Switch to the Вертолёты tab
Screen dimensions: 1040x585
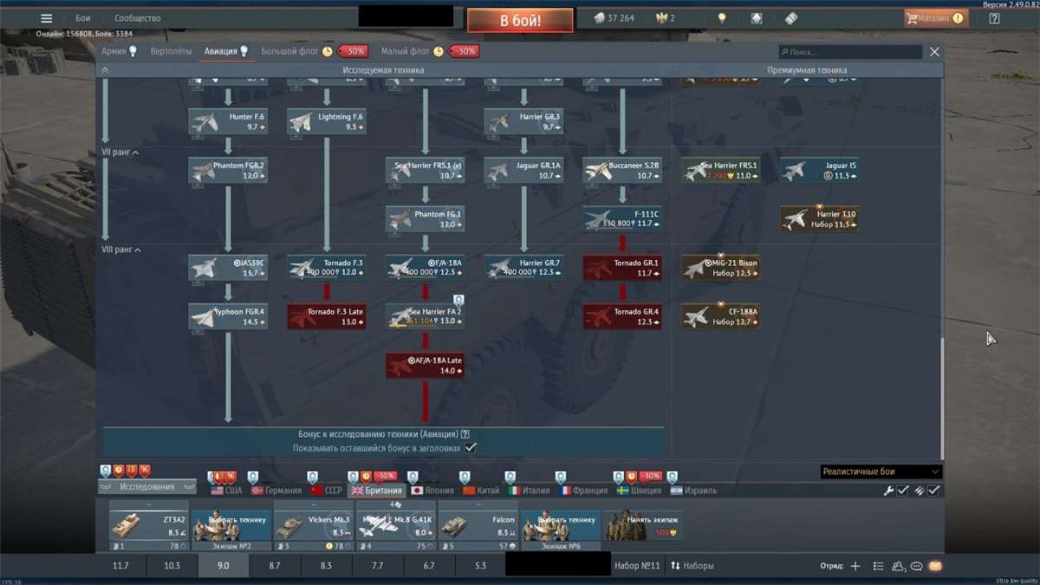point(171,51)
